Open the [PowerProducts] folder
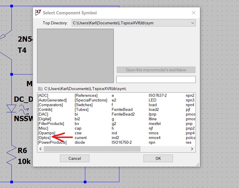This screenshot has width=239, height=188. pos(52,143)
